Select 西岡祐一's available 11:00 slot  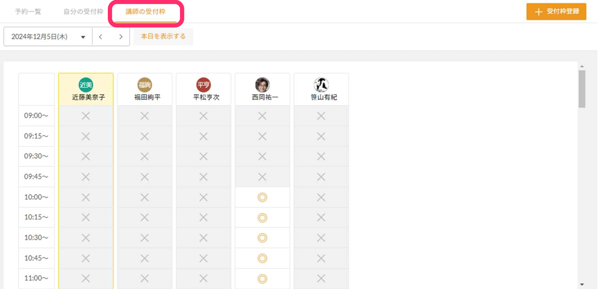(262, 278)
